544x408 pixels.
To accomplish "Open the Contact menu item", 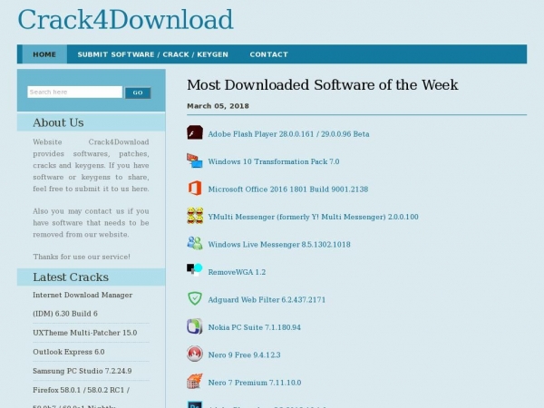I will pyautogui.click(x=269, y=54).
